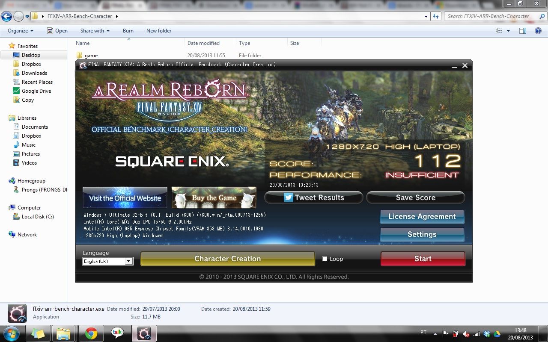Start the benchmark with the red Start button
The width and height of the screenshot is (548, 342).
[423, 259]
